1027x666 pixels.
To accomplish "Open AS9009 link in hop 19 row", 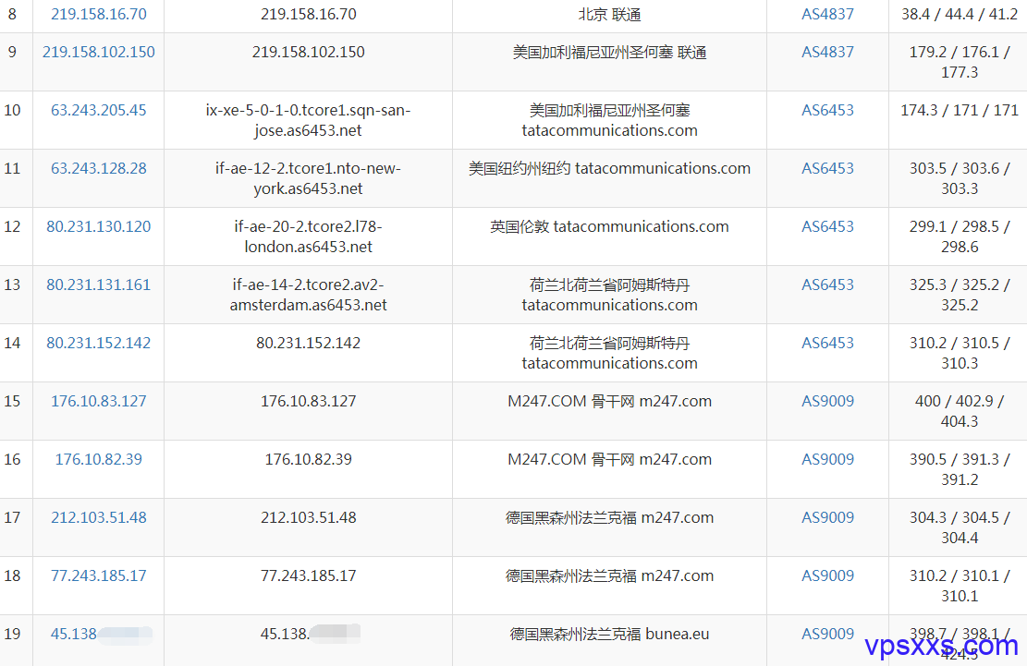I will pos(827,635).
